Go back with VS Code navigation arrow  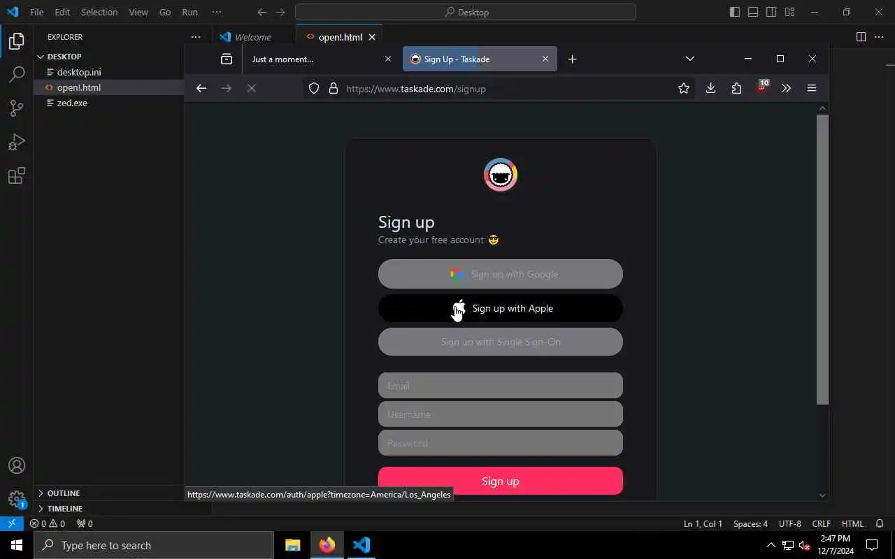(x=262, y=12)
